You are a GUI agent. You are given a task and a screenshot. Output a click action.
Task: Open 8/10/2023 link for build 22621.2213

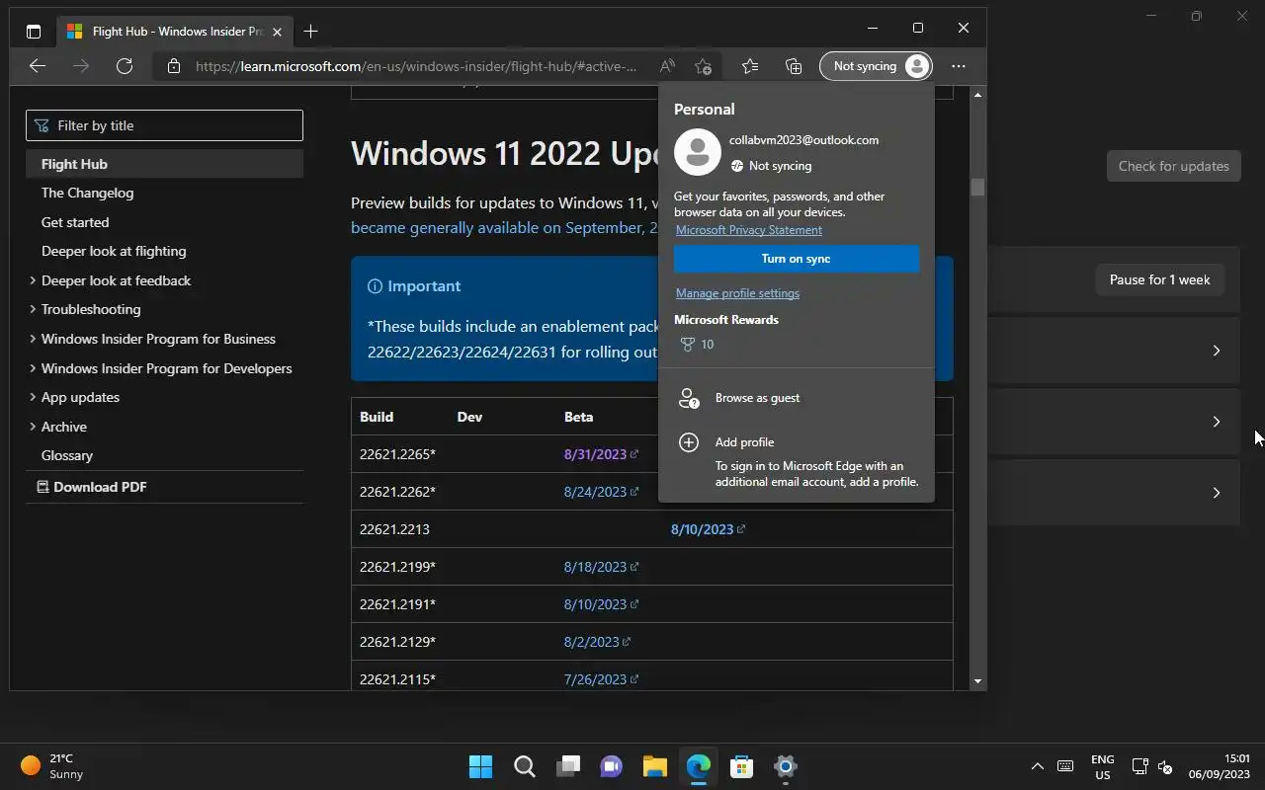coord(708,529)
